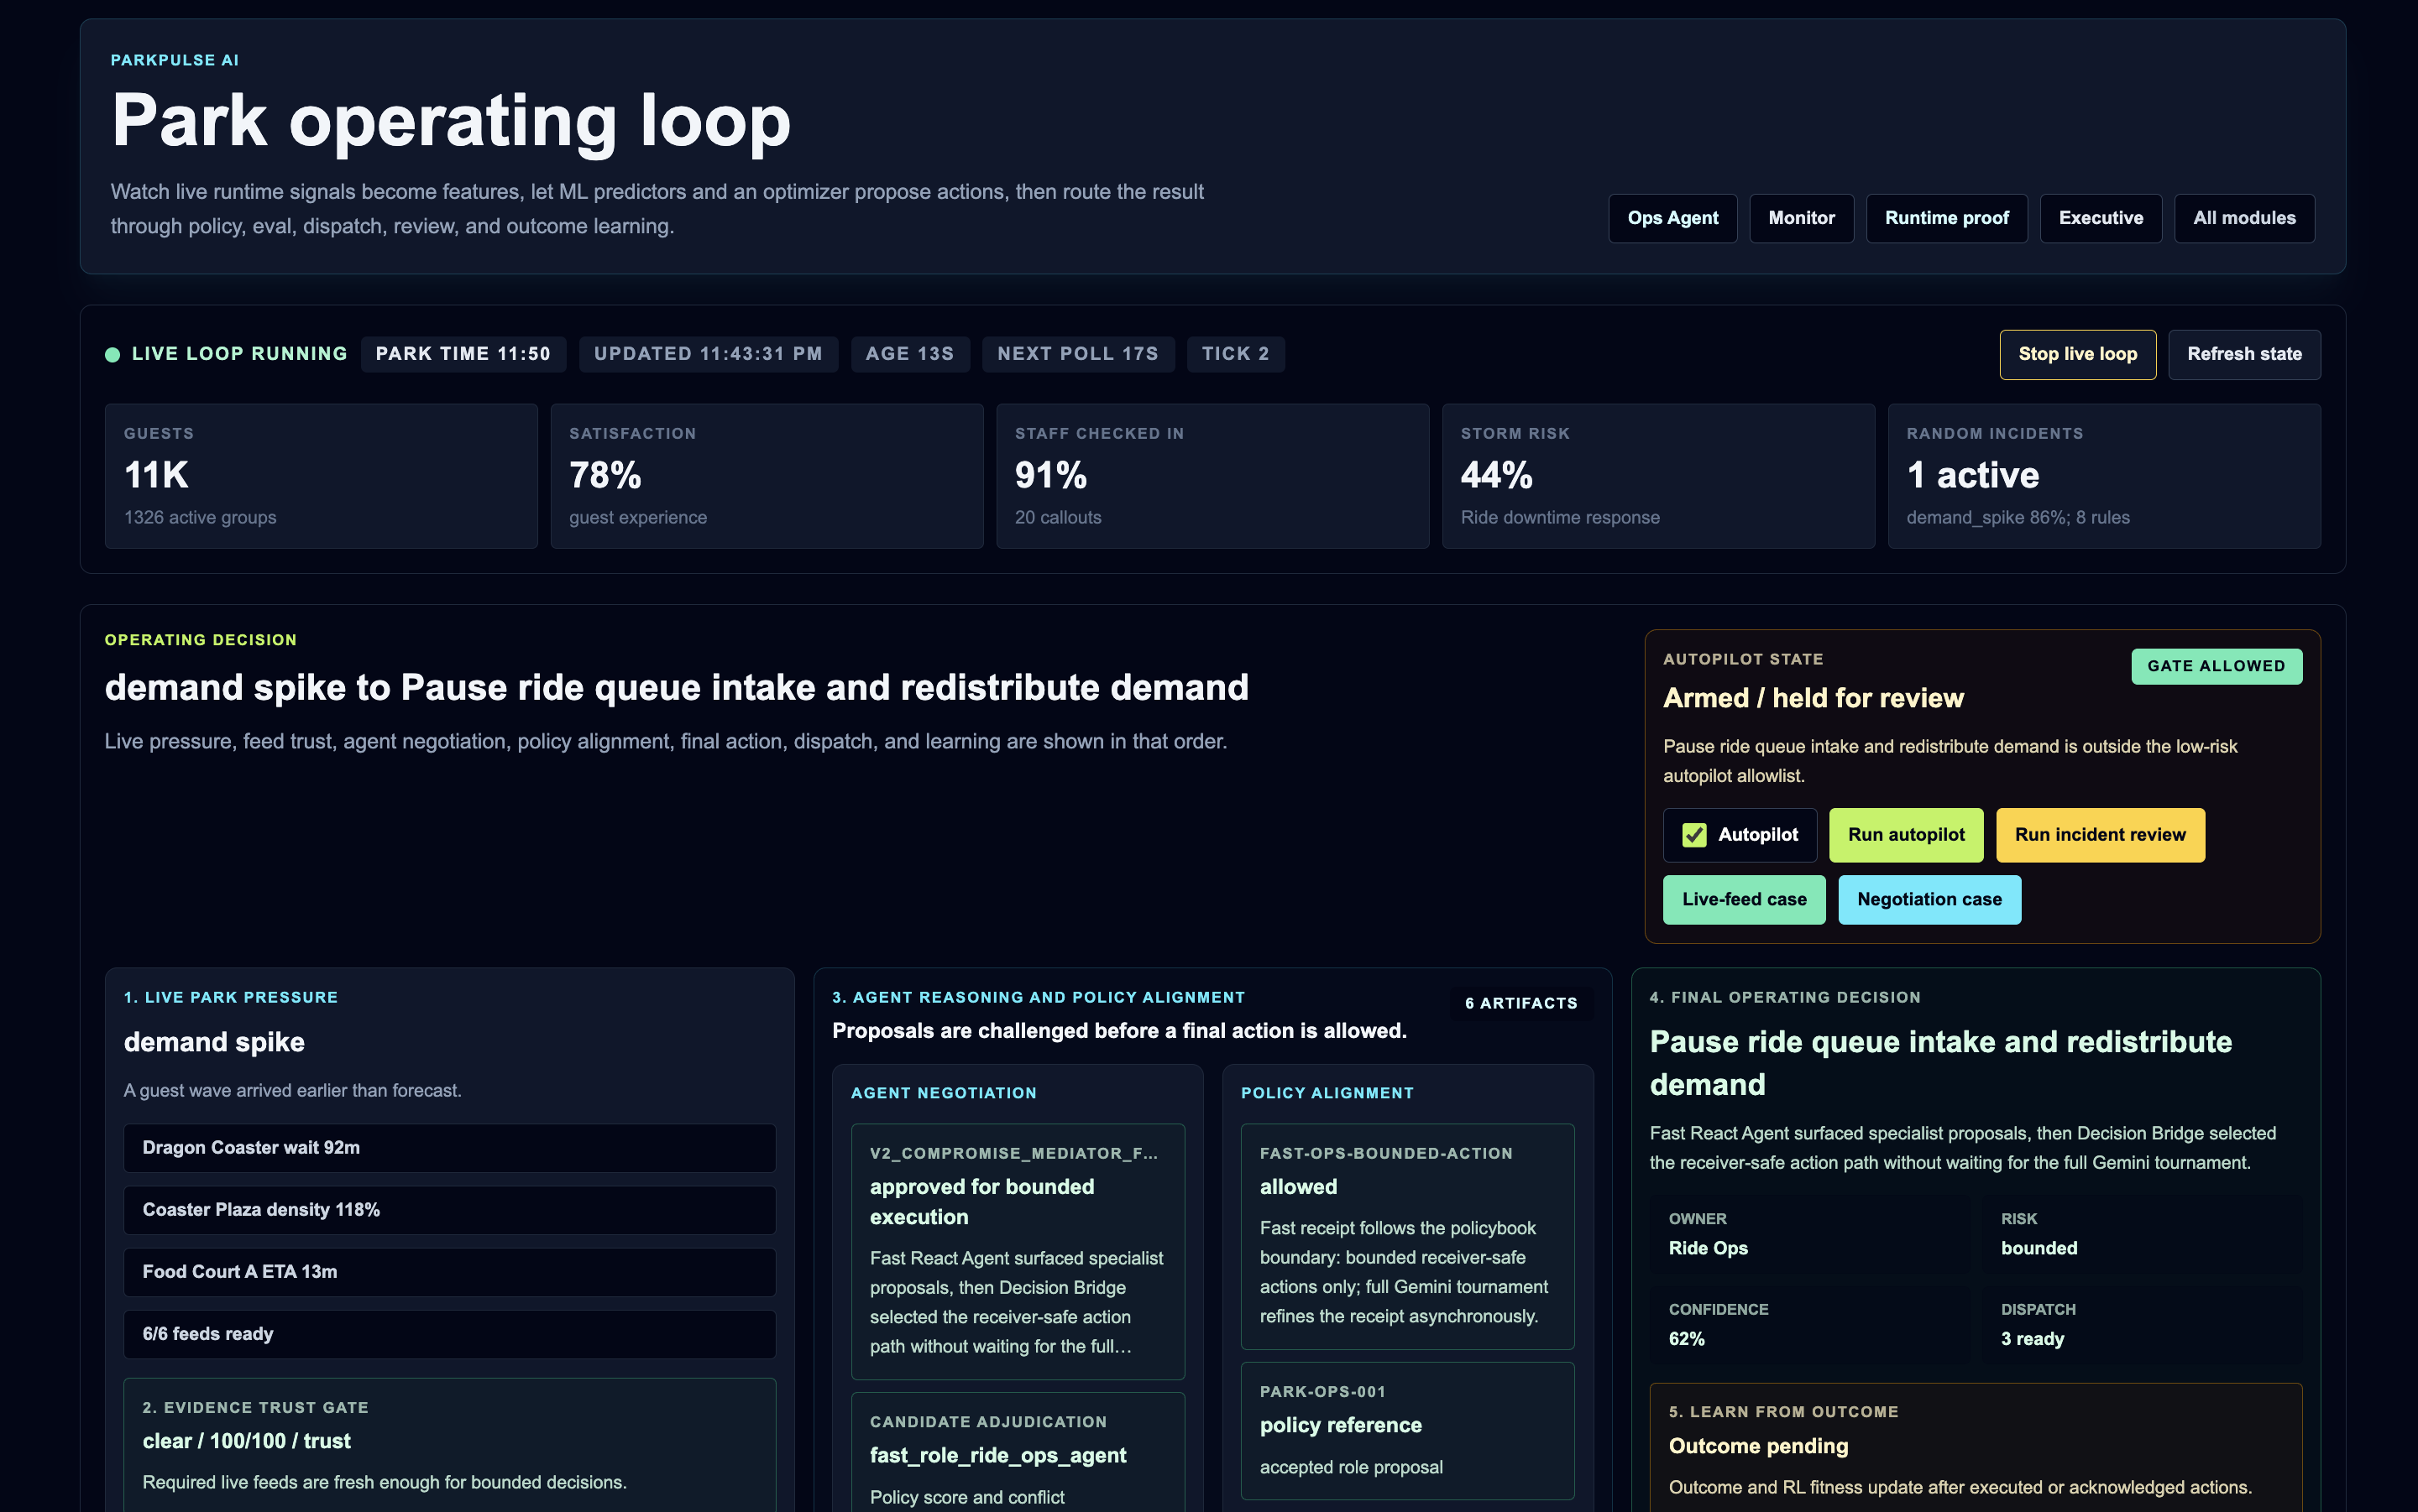Run autopilot for this decision
This screenshot has height=1512, width=2418.
[1906, 835]
